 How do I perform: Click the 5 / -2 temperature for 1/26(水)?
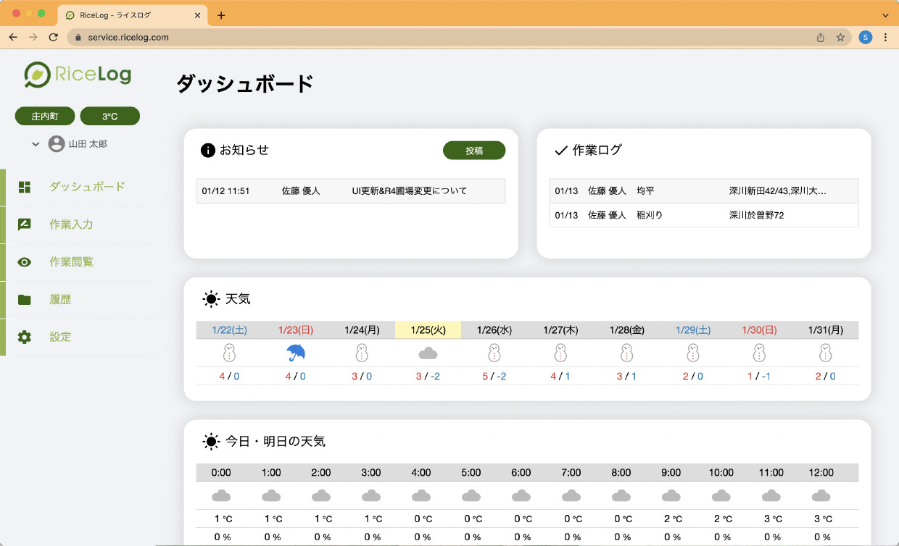pos(494,377)
